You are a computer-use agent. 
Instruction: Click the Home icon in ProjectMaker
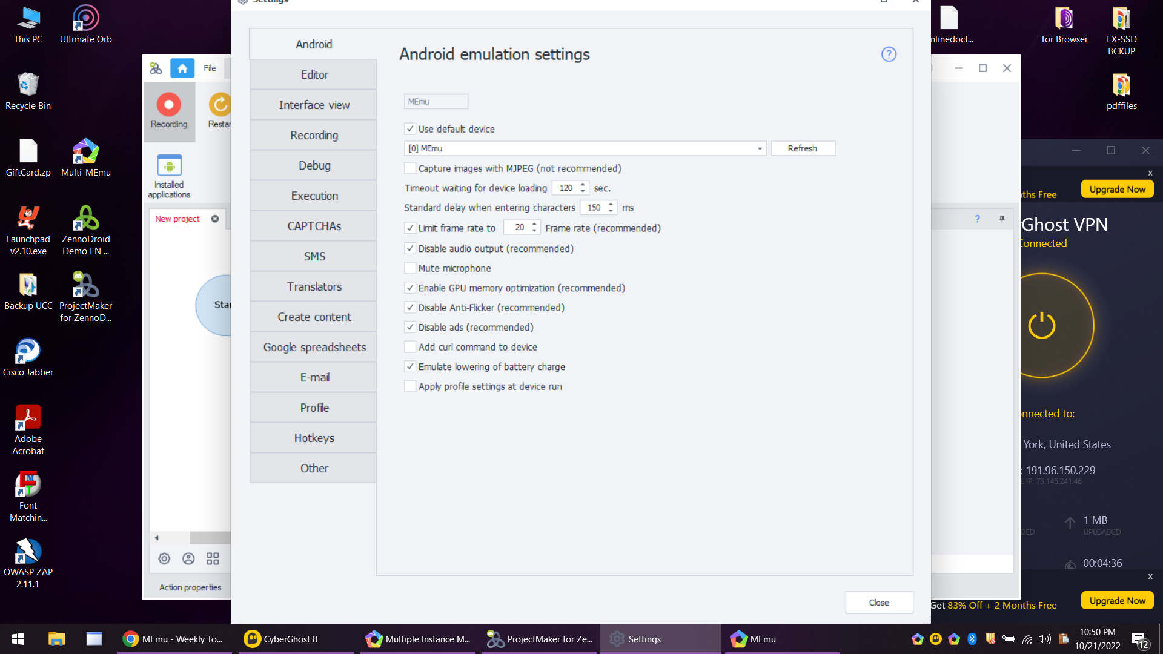[x=182, y=68]
